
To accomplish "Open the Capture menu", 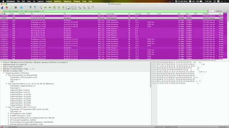I will pyautogui.click(x=40, y=1).
